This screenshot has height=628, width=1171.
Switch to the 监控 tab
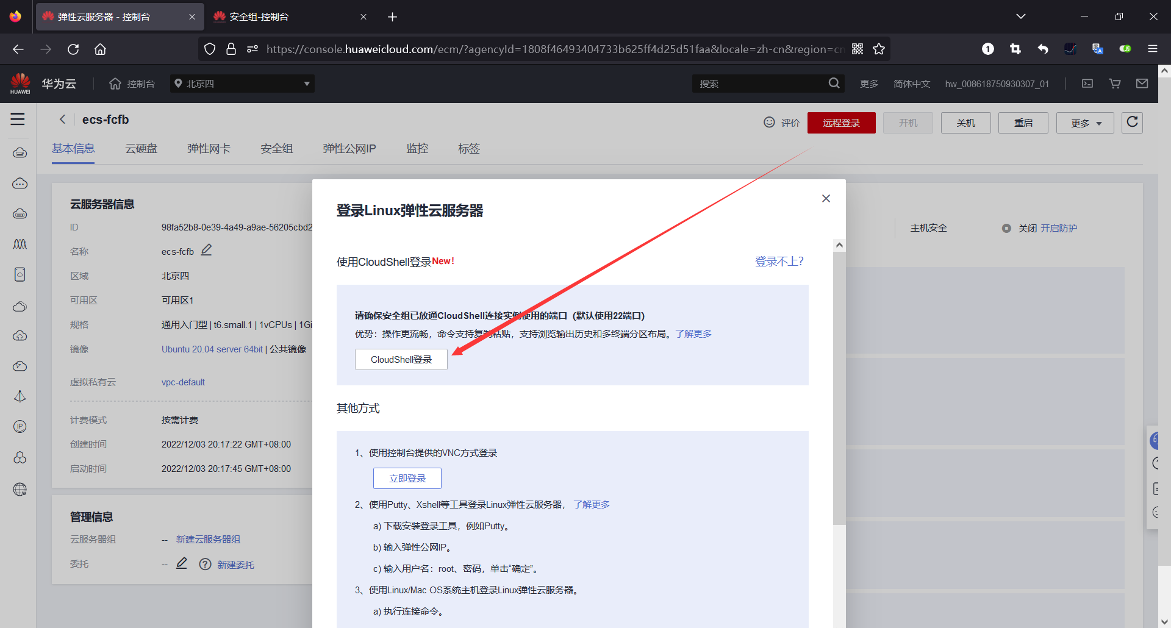point(417,148)
